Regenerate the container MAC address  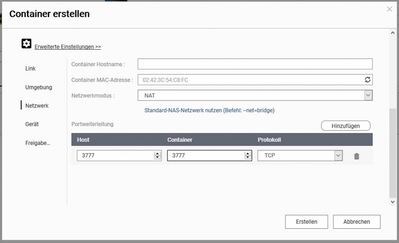[368, 80]
